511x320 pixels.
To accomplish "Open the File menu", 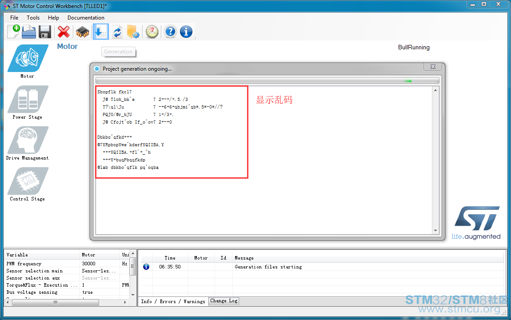I will (14, 18).
